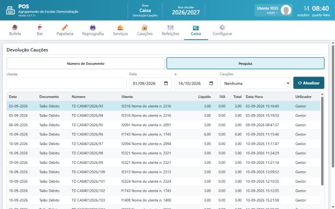The image size is (335, 209).
Task: Select row TD CA04012026/100
Action: tap(163, 172)
